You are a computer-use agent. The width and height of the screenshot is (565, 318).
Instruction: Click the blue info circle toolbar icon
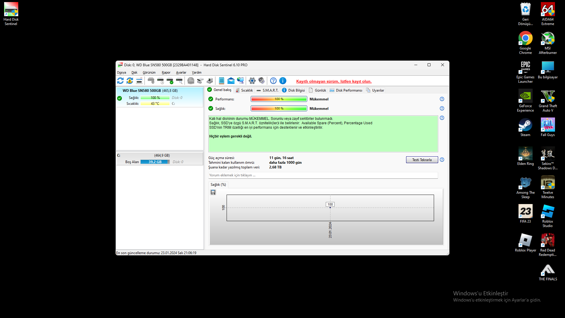coord(283,81)
